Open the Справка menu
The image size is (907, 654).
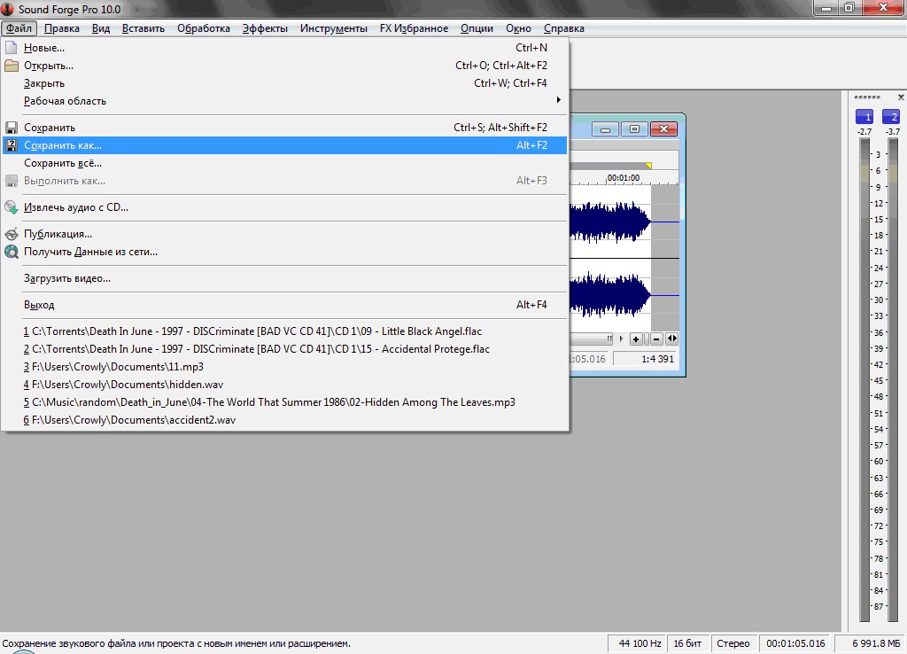[x=564, y=28]
